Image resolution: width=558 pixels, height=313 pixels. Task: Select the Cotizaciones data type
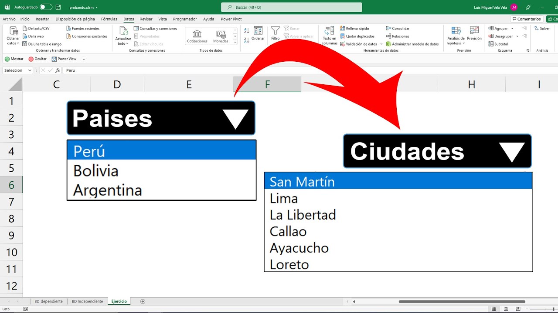pos(197,37)
